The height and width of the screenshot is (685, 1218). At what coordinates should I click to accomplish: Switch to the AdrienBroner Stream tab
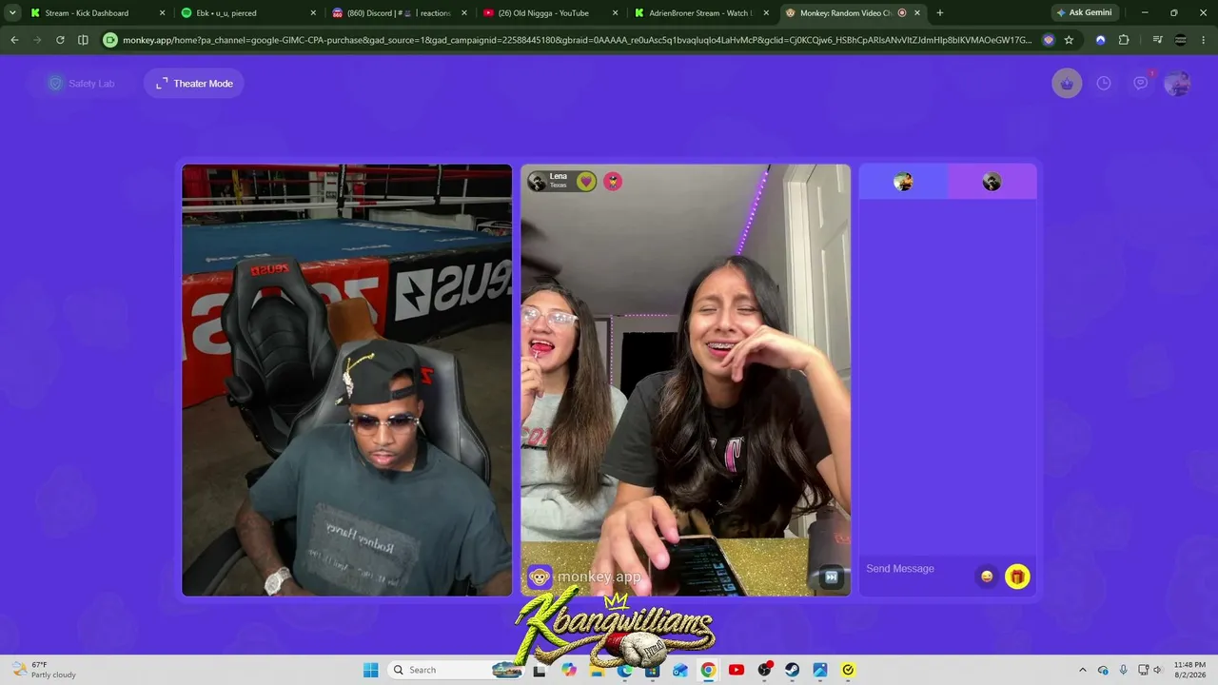point(699,13)
